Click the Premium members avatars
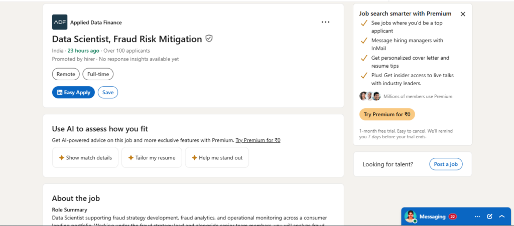Viewport: 514px width, 226px height. point(370,96)
